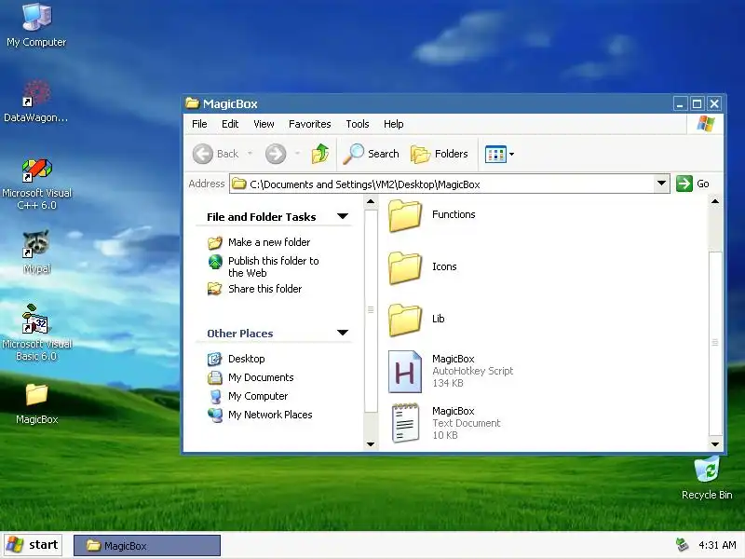Click the Share this folder icon
Image resolution: width=745 pixels, height=559 pixels.
(x=215, y=289)
